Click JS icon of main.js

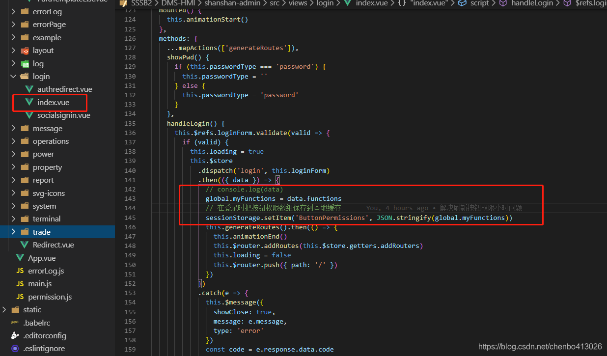(20, 284)
